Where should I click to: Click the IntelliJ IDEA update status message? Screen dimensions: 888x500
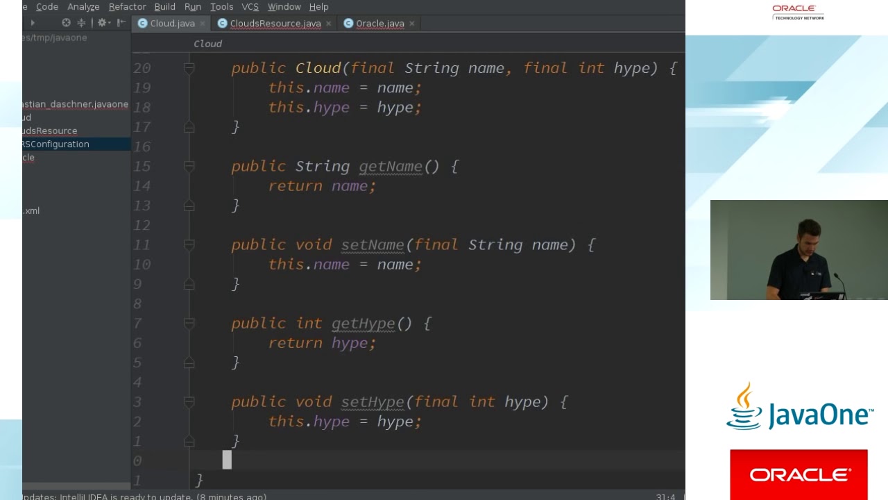(x=144, y=496)
